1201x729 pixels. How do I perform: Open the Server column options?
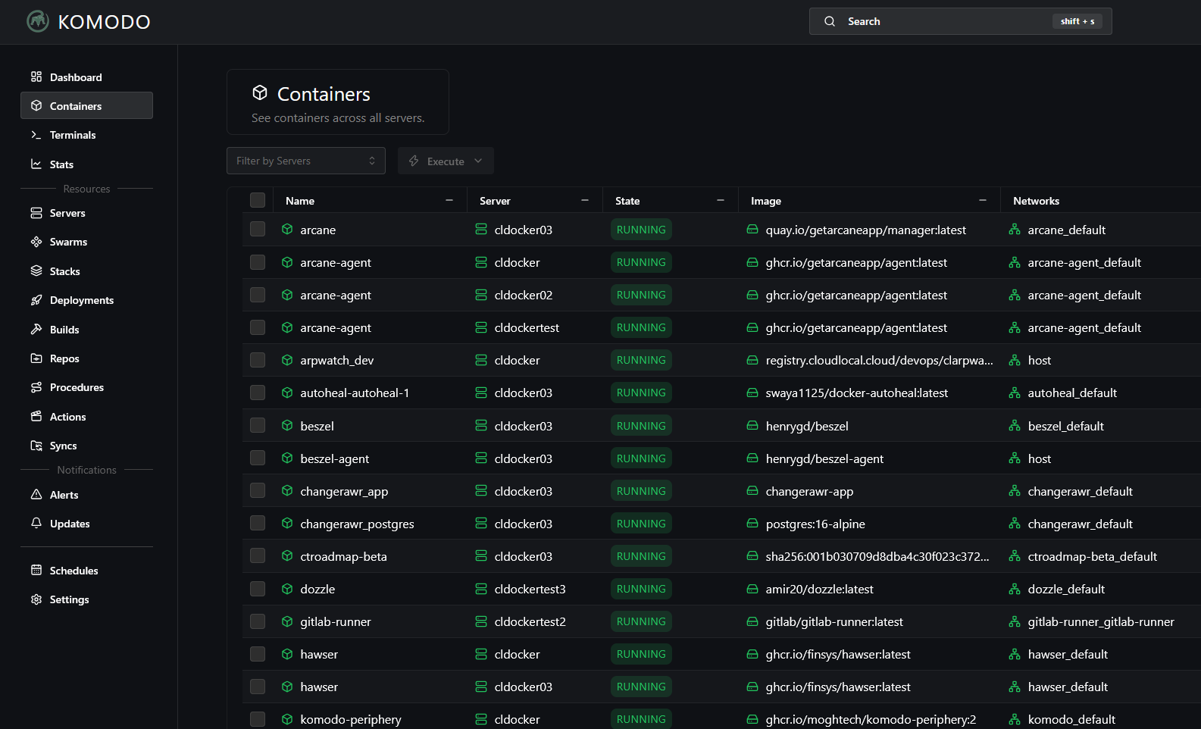click(x=585, y=200)
